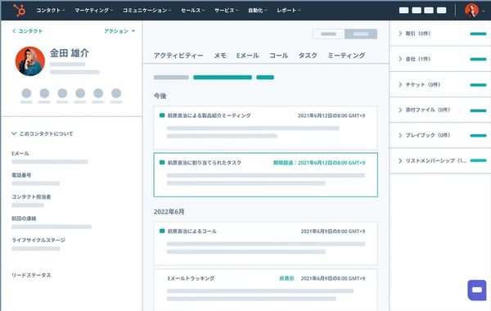Image resolution: width=491 pixels, height=311 pixels.
Task: Switch to the タスク tab
Action: [308, 56]
